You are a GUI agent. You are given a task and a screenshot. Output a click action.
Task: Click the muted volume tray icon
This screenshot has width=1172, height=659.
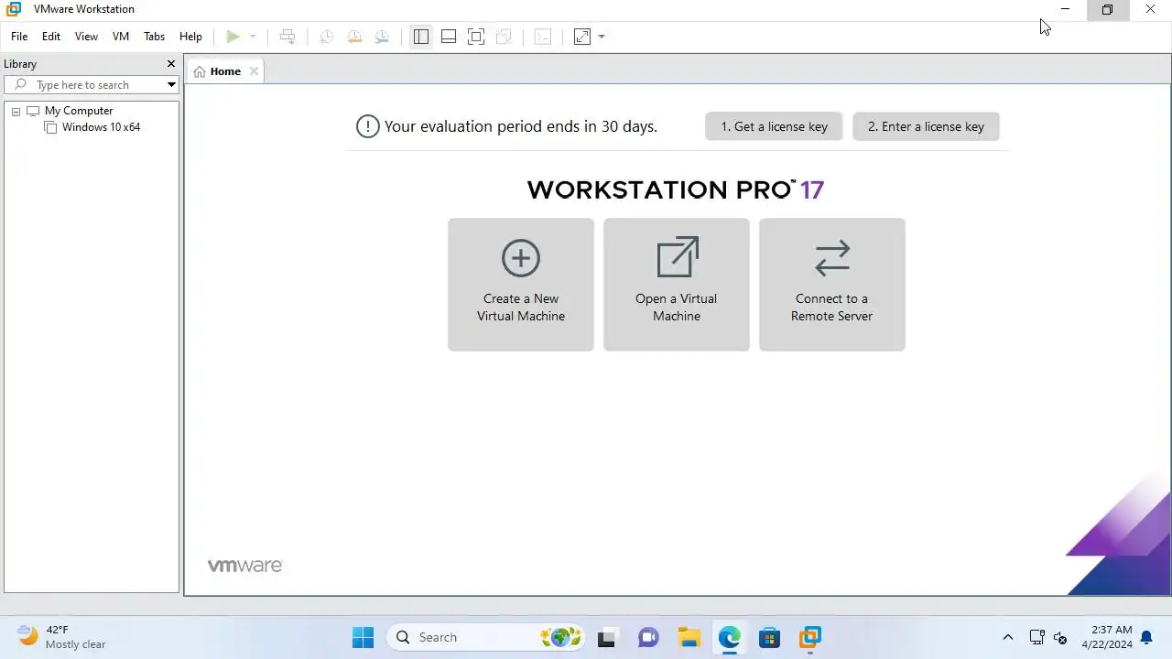pos(1061,637)
